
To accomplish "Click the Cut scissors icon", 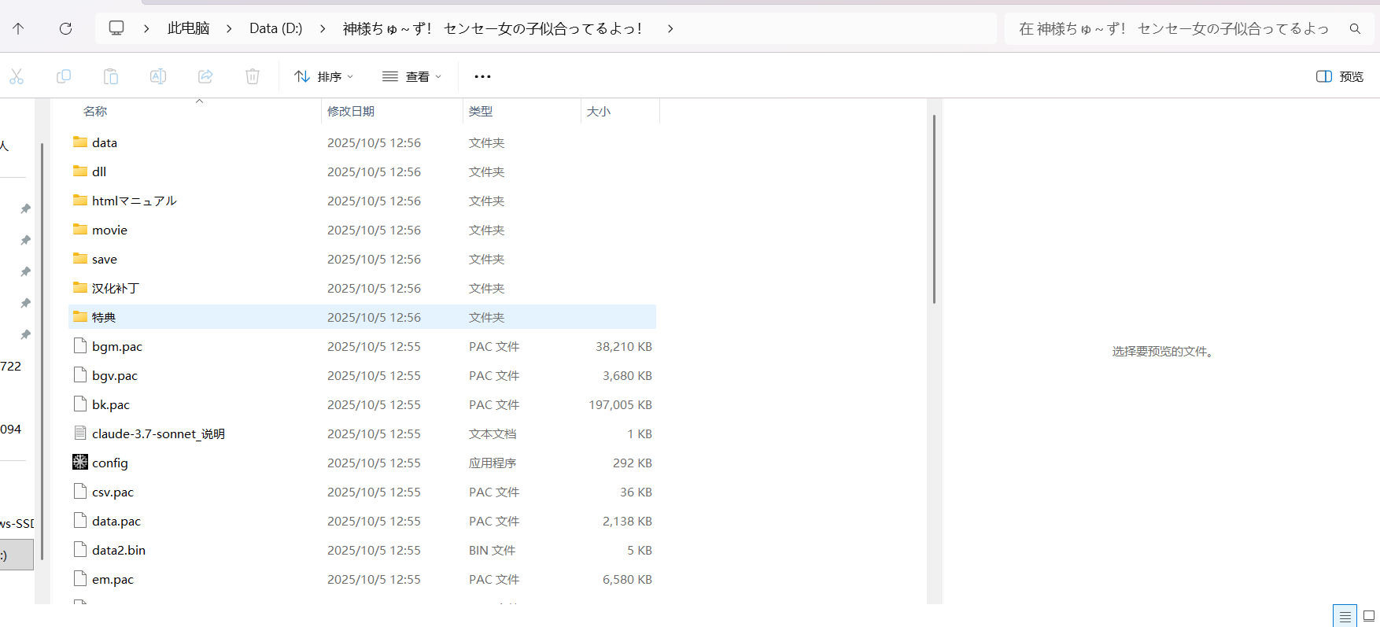I will (x=17, y=76).
